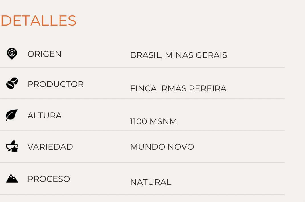
Task: Click the mortar and pestle icon beside VARIEDAD
Action: (12, 146)
